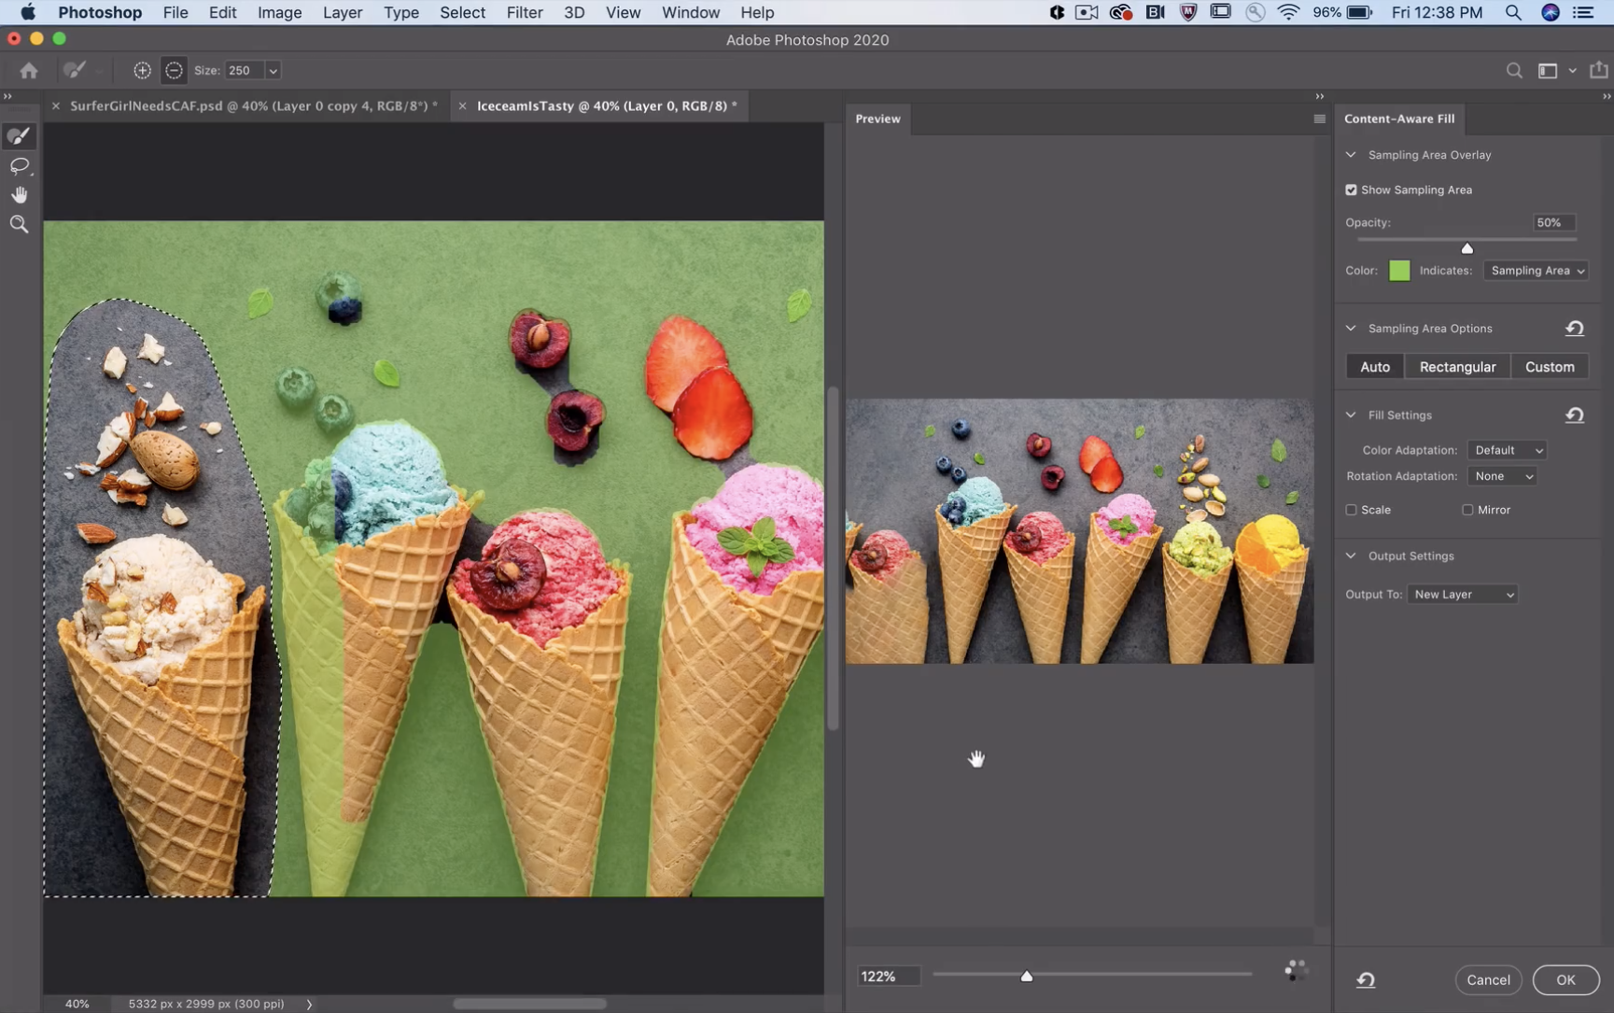Click the brush Size 250 field
Image resolution: width=1614 pixels, height=1013 pixels.
[x=245, y=71]
